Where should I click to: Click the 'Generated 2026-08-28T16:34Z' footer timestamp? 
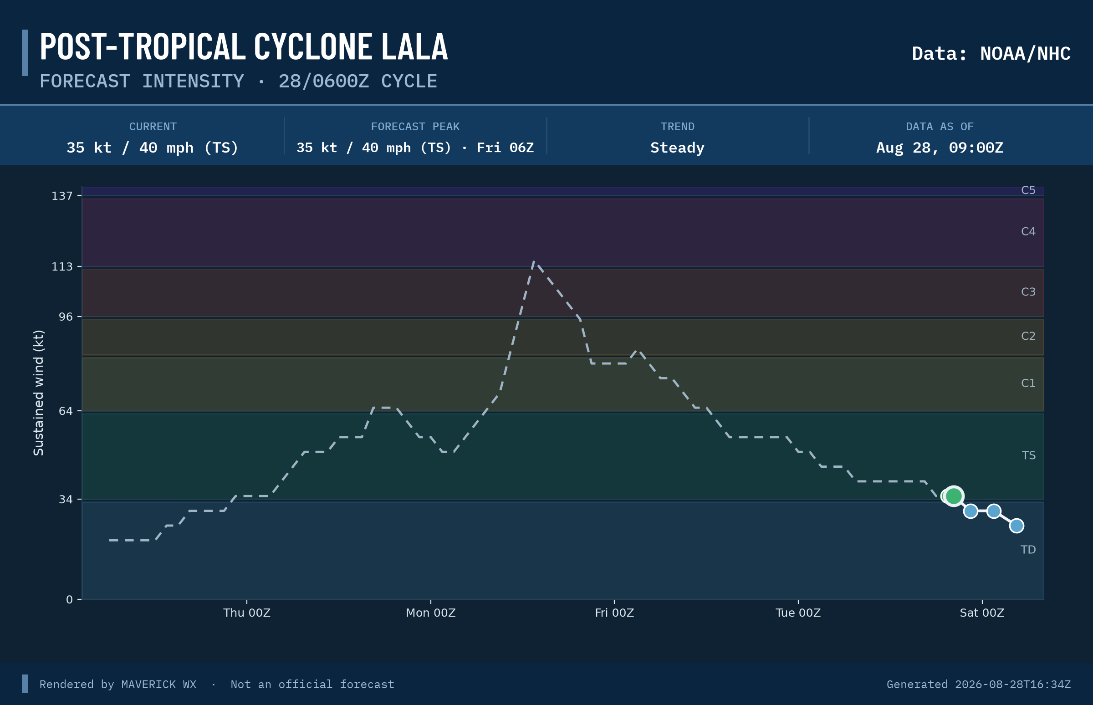click(x=979, y=685)
